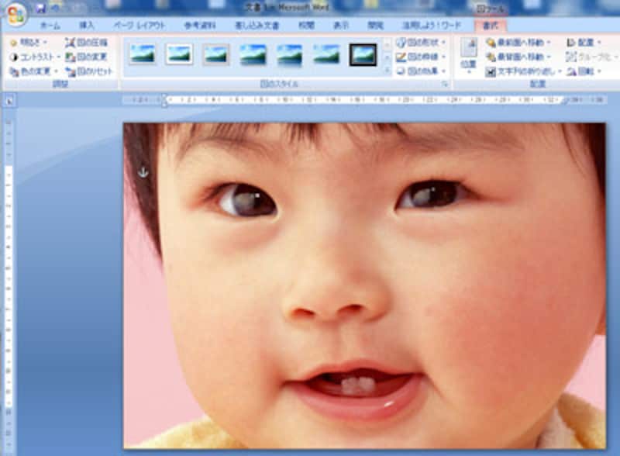620x456 pixels.
Task: Open the round Office button menu
Action: point(15,13)
